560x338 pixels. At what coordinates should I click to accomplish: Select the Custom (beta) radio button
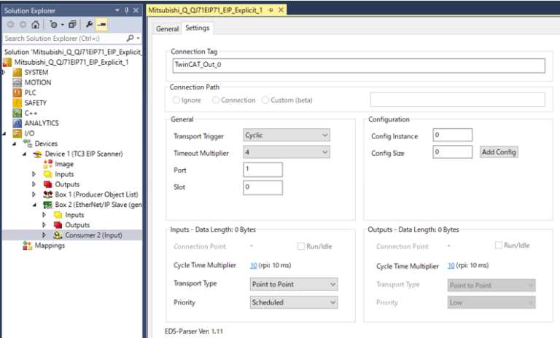coord(265,100)
